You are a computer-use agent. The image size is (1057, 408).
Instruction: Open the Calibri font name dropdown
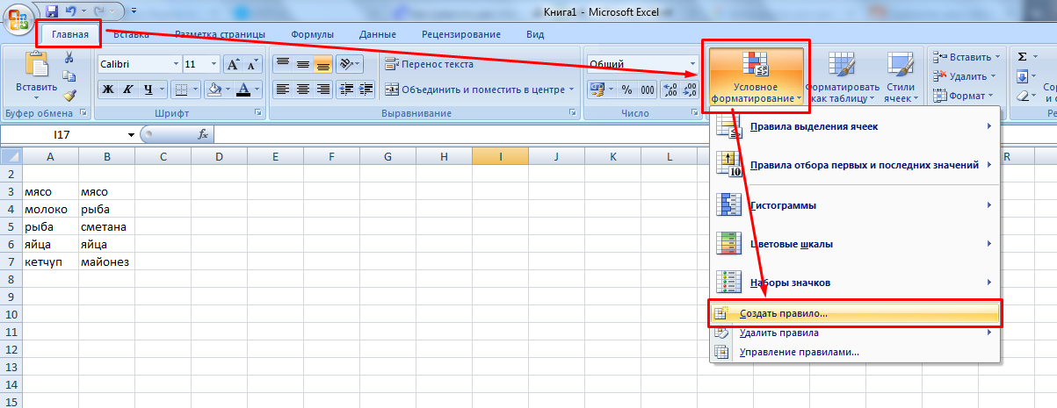[x=138, y=64]
